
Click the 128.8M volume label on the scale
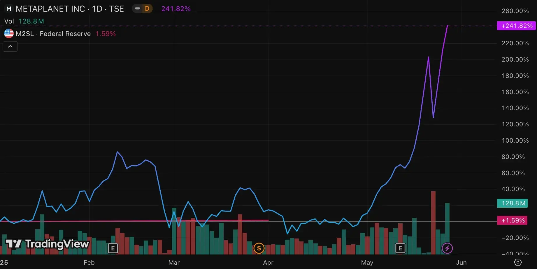click(x=512, y=203)
